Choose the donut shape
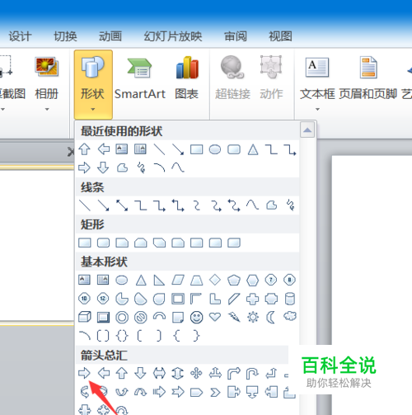This screenshot has height=415, width=412. (x=122, y=318)
